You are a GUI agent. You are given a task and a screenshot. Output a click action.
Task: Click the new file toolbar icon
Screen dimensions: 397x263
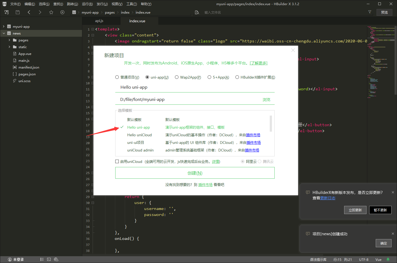pos(7,12)
